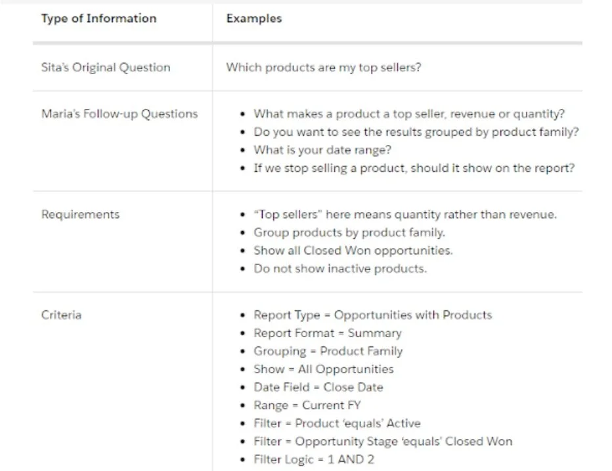This screenshot has height=471, width=612.
Task: Select the 'Requirements' row label
Action: tap(80, 214)
